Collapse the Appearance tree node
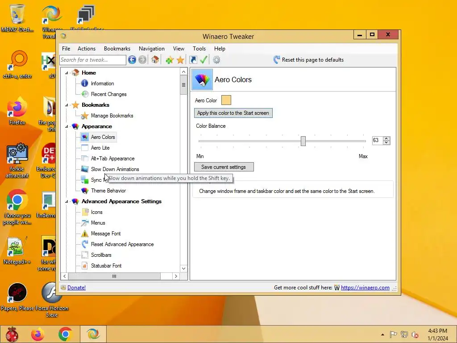Viewport: 457px width, 343px height. pos(66,126)
